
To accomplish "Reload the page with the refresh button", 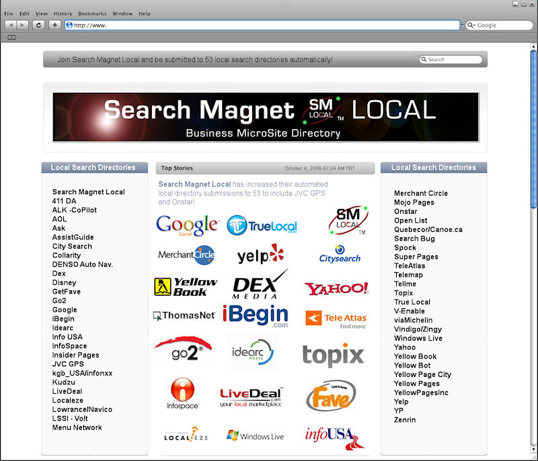I will tap(38, 25).
